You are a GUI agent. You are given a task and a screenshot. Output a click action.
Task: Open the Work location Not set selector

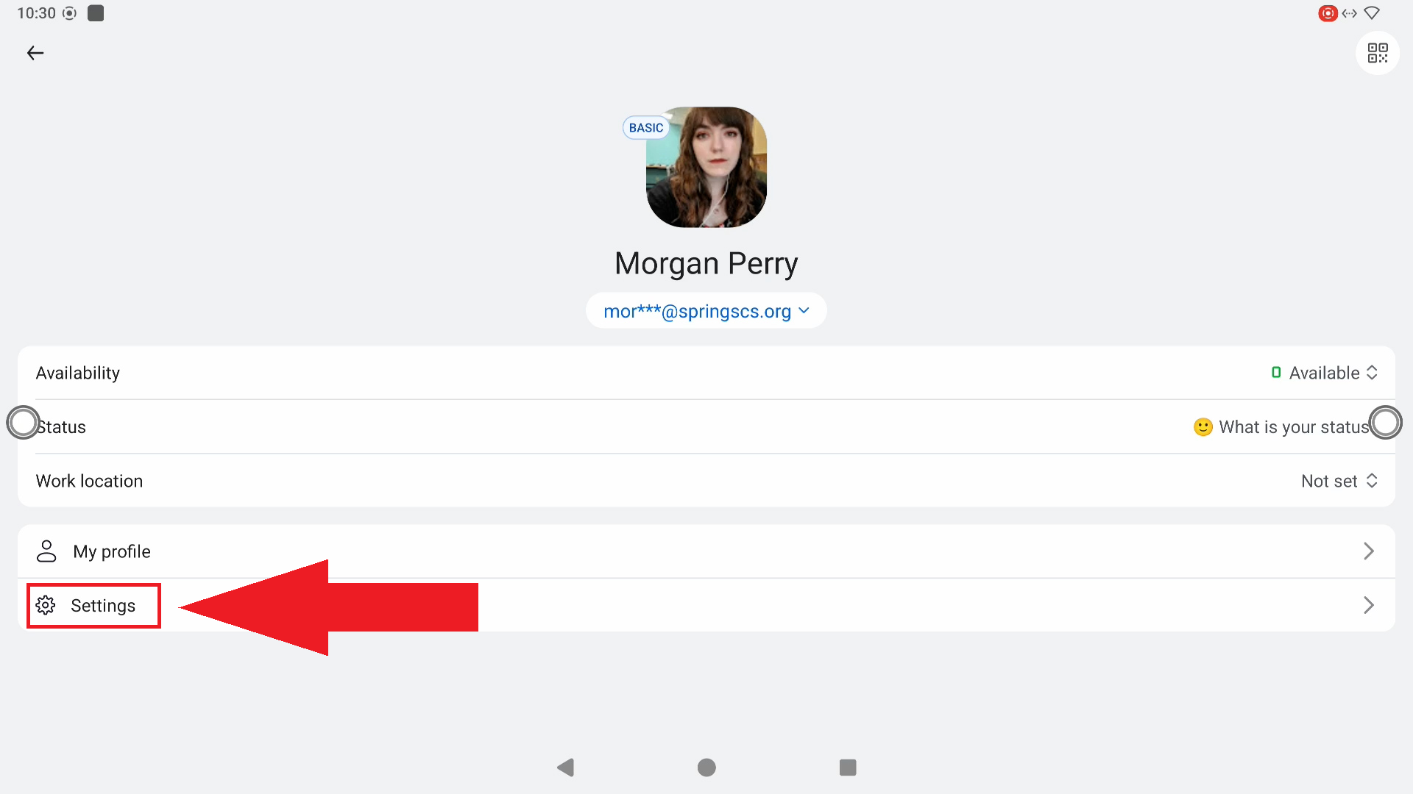coord(1339,481)
